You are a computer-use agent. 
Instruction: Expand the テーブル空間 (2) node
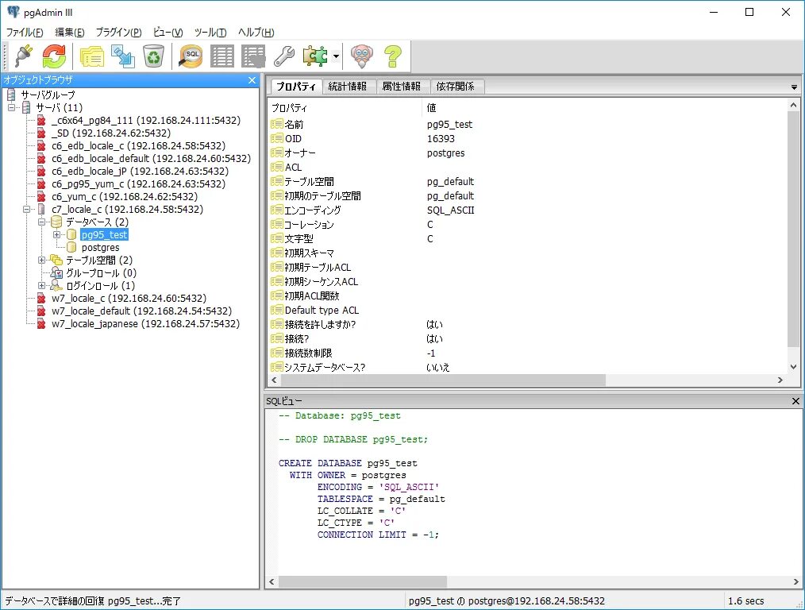click(x=42, y=261)
